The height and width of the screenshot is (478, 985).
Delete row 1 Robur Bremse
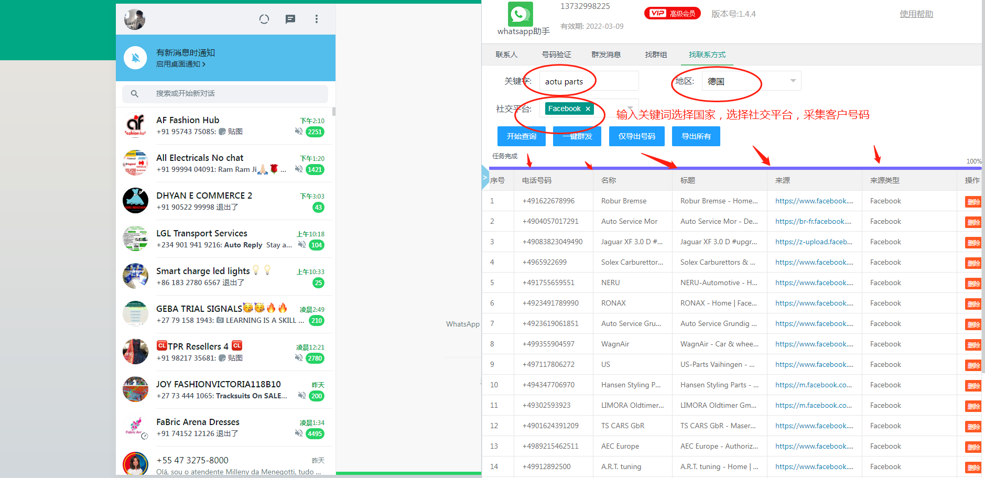pyautogui.click(x=973, y=202)
